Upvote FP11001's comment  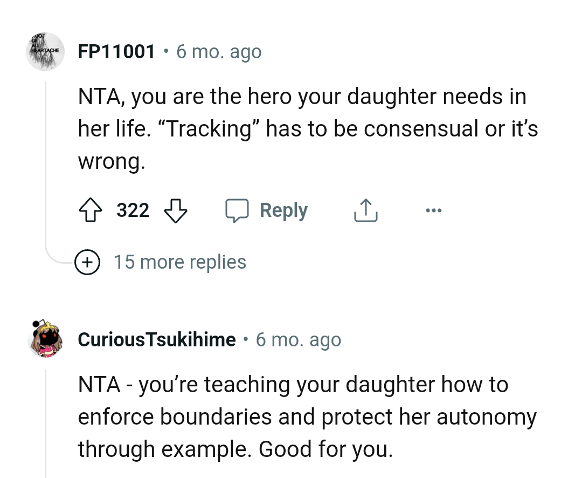[91, 210]
